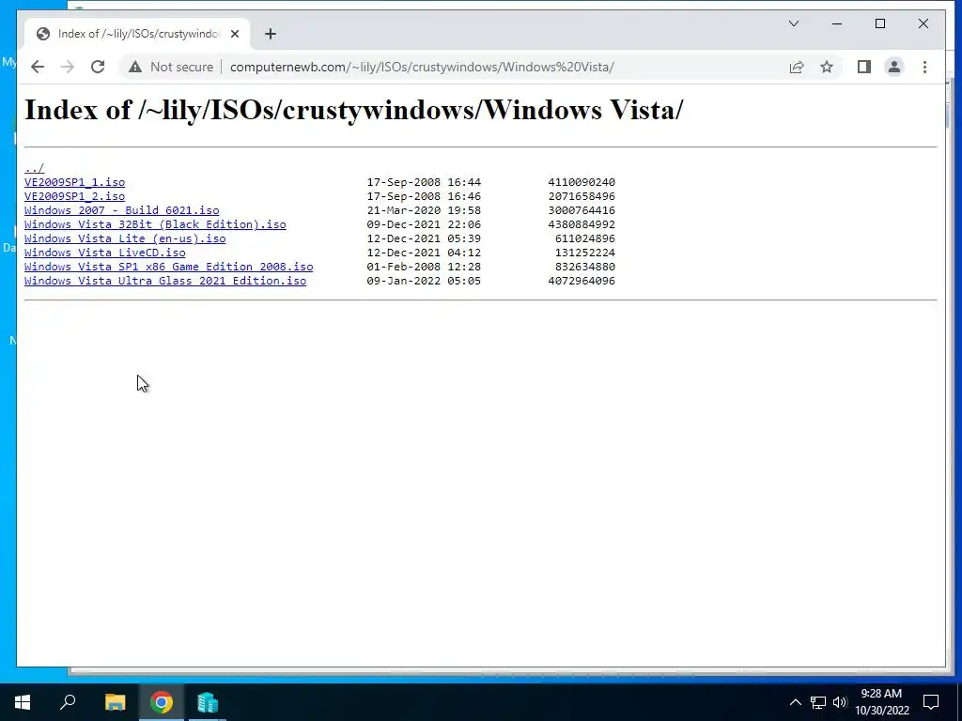Bookmark this page with the star
This screenshot has width=962, height=721.
(x=827, y=67)
